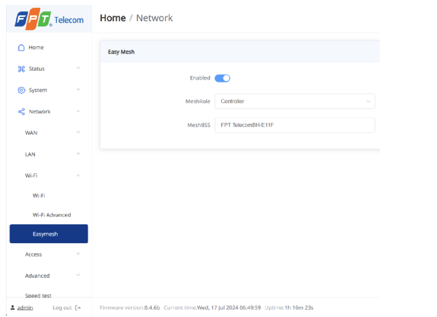Select the highlighted Easymesh item
Screen dimensions: 437x317
49,234
